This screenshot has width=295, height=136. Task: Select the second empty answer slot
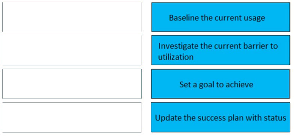coord(72,50)
